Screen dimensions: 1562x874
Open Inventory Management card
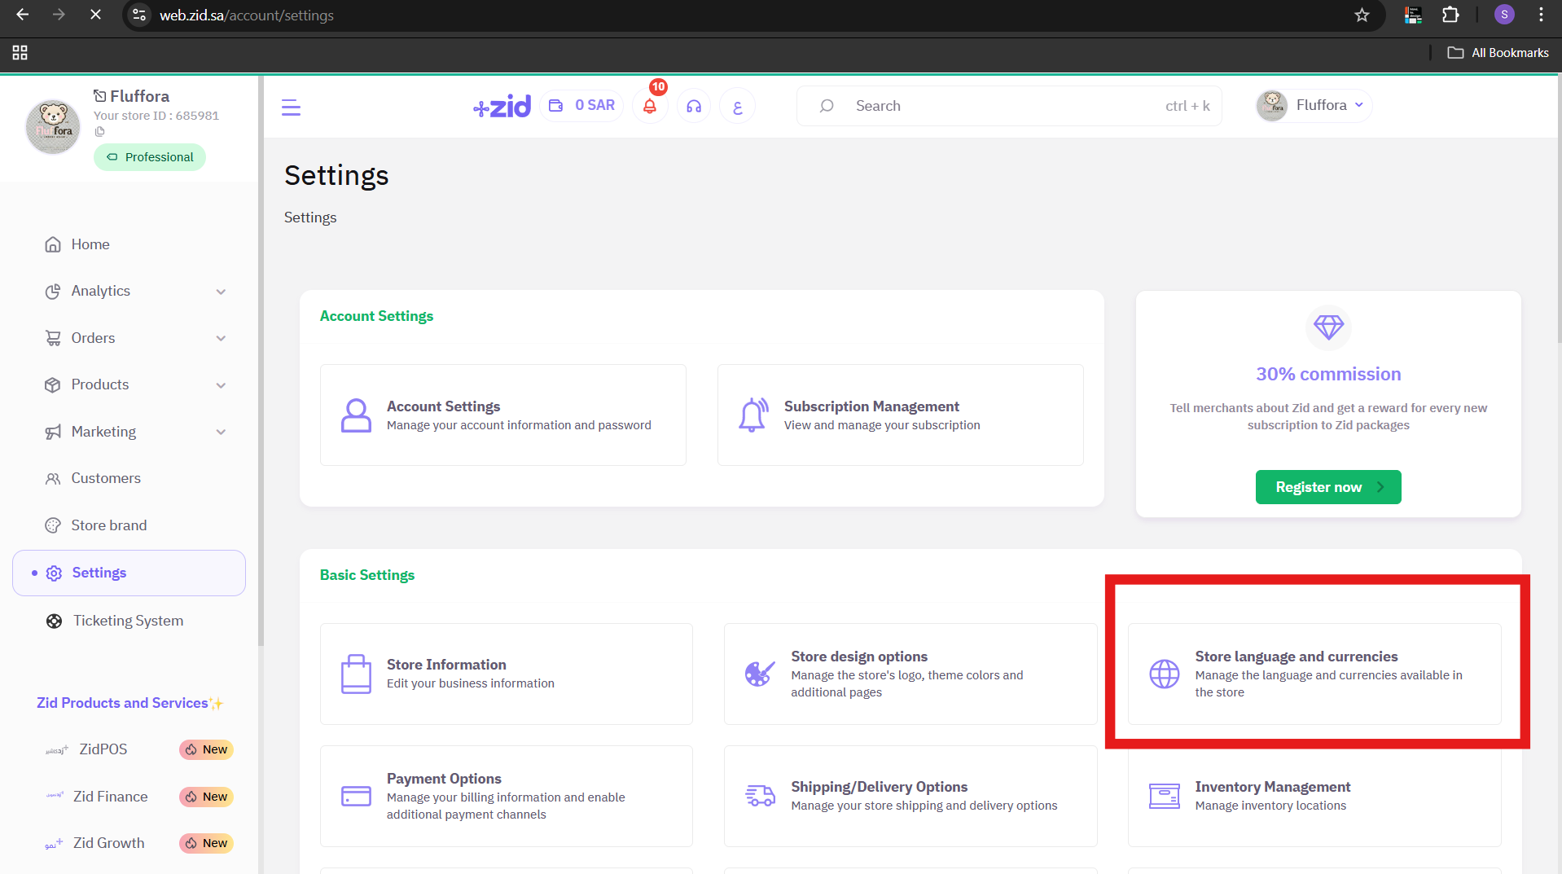click(x=1314, y=796)
